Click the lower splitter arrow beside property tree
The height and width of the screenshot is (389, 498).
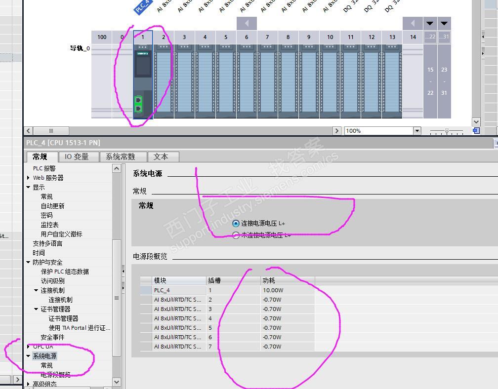point(123,288)
